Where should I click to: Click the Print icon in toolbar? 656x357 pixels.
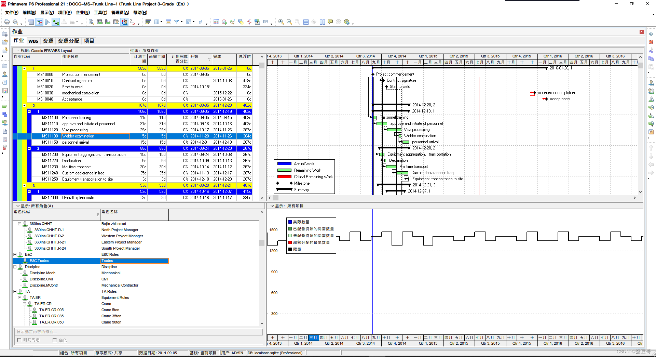[x=7, y=22]
